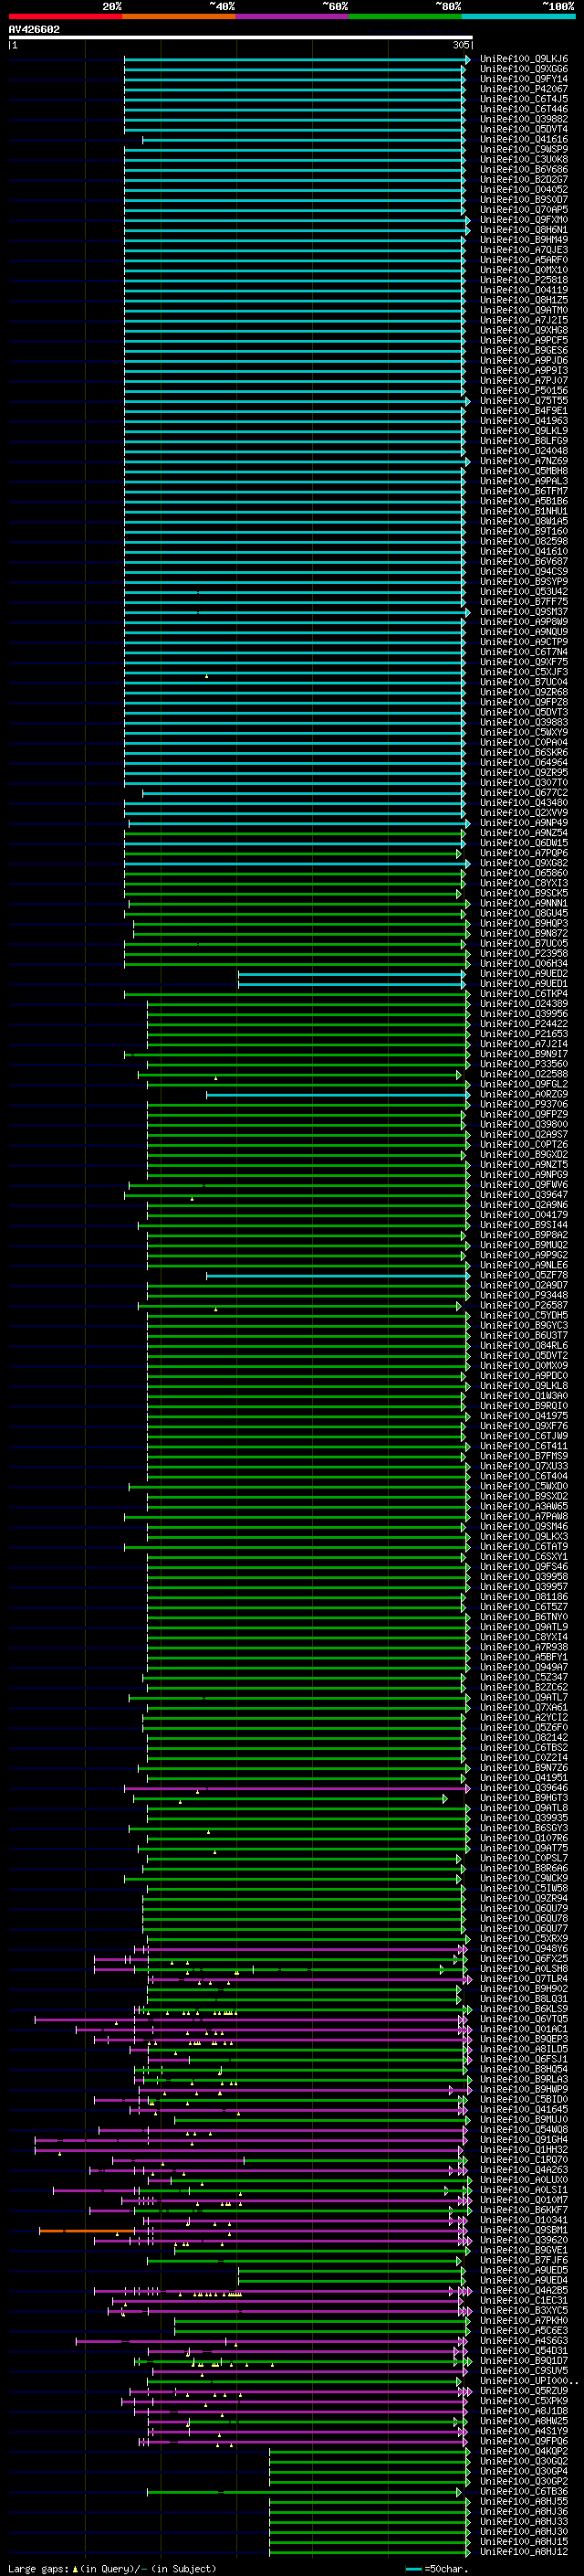Screen dimensions: 584x2576
Task: Click the UniRef100_Q9ATM0 label
Action: click(524, 310)
